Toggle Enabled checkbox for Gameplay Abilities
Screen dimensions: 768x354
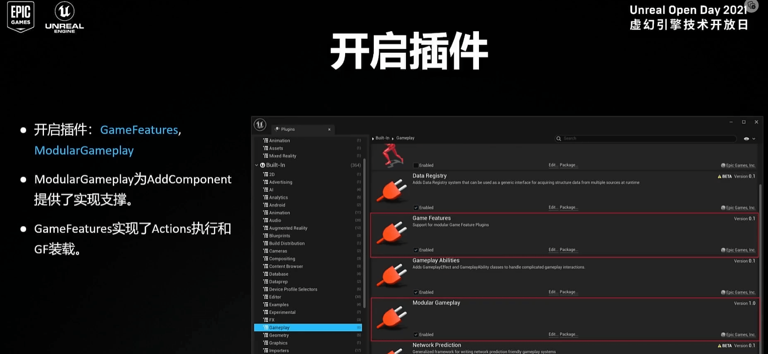[416, 292]
